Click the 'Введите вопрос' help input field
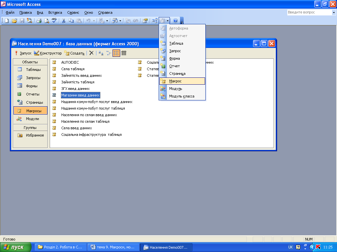The image size is (337, 252). pos(309,12)
